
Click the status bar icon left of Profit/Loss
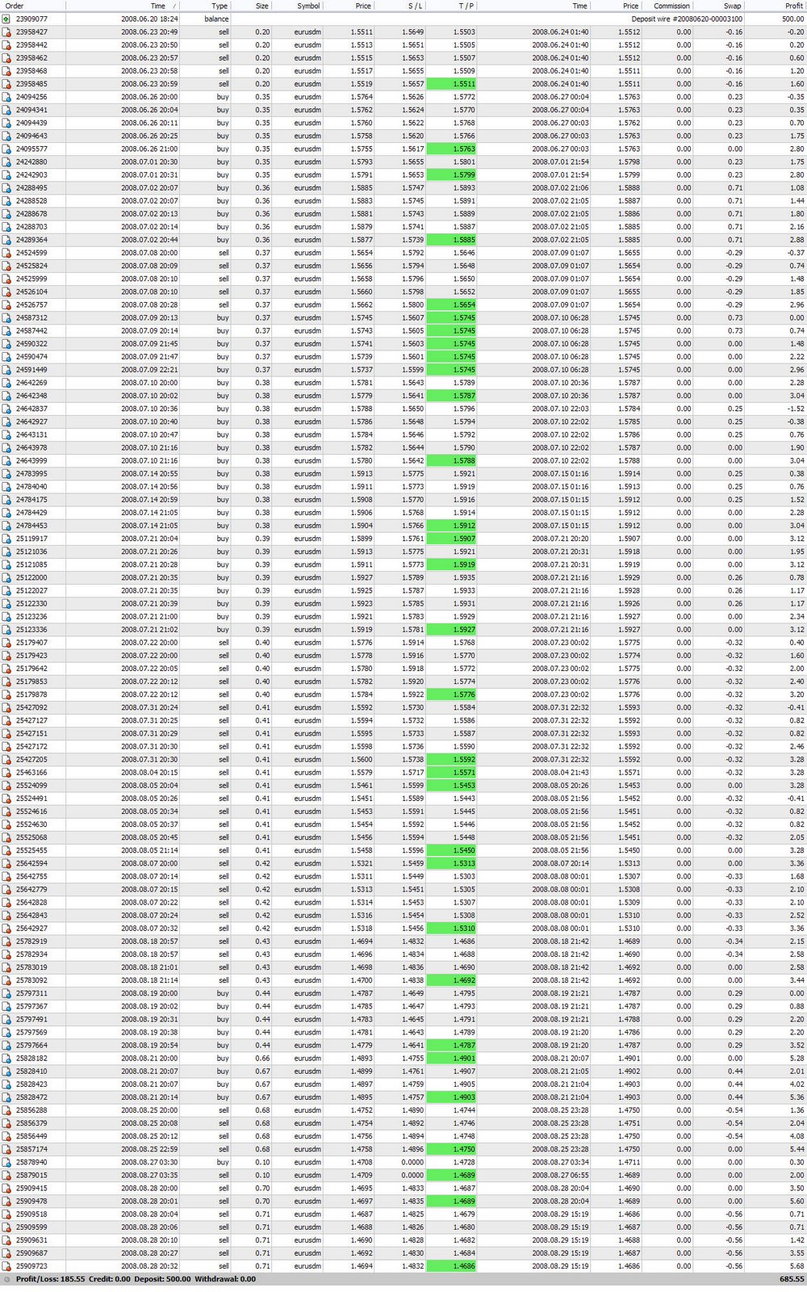click(x=6, y=1279)
